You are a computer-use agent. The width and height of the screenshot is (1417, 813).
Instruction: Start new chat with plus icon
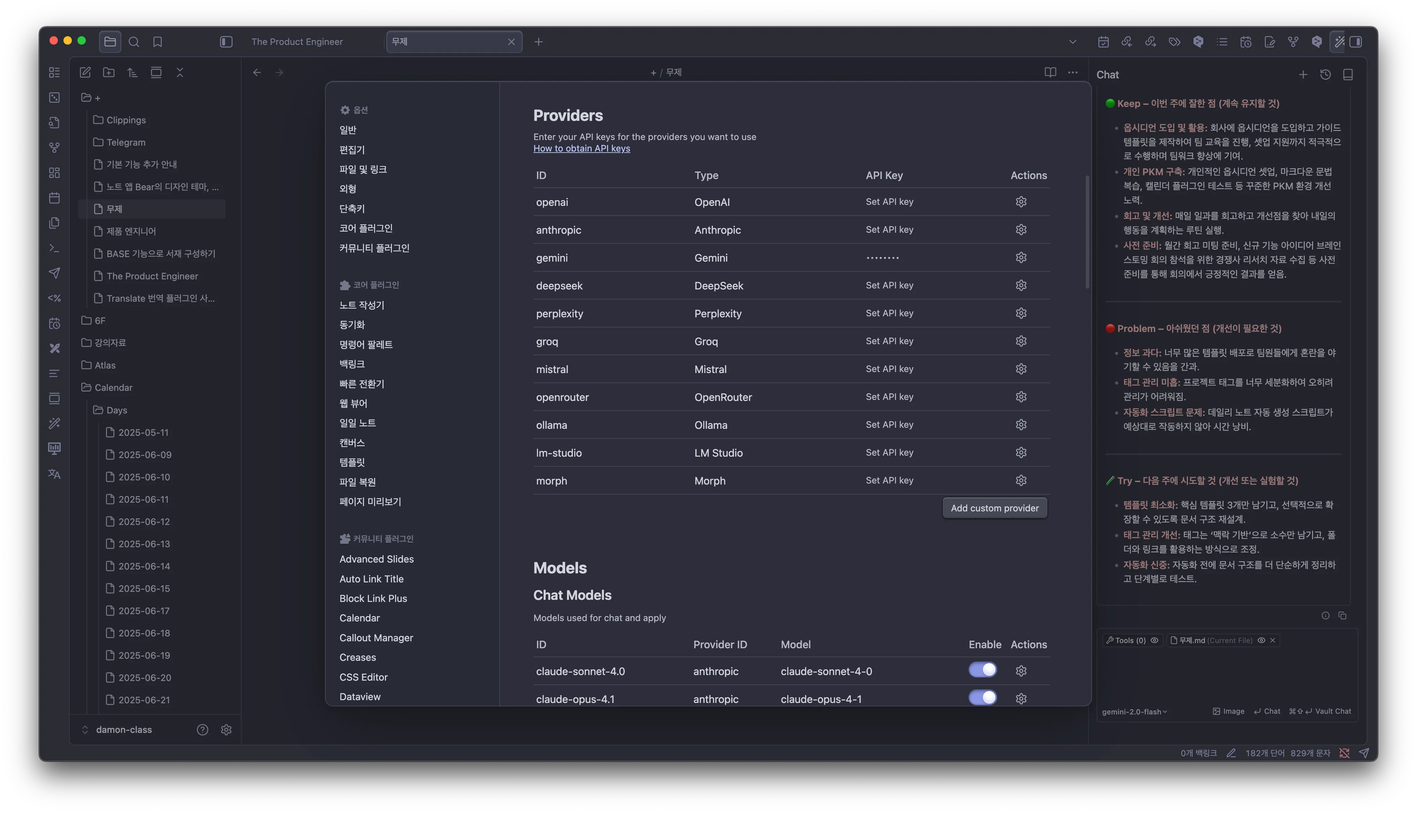click(1303, 75)
